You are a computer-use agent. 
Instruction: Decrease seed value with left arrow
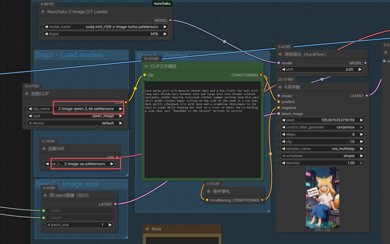(x=283, y=120)
